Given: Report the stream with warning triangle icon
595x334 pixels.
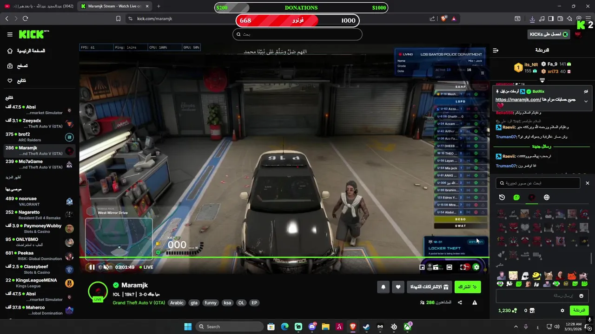Looking at the screenshot, I should click(475, 302).
